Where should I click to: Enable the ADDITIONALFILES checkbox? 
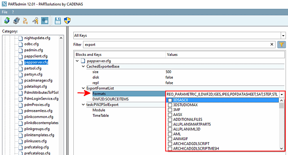[170, 119]
